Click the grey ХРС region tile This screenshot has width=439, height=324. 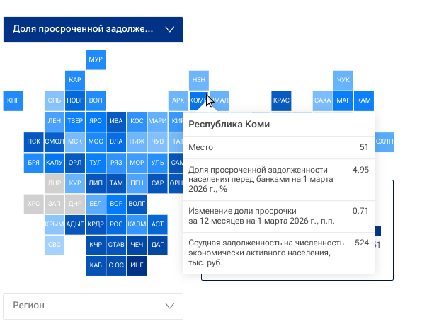(x=34, y=204)
